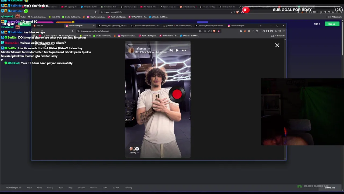Unmute the story audio speaker icon
344x194 pixels.
tap(171, 50)
